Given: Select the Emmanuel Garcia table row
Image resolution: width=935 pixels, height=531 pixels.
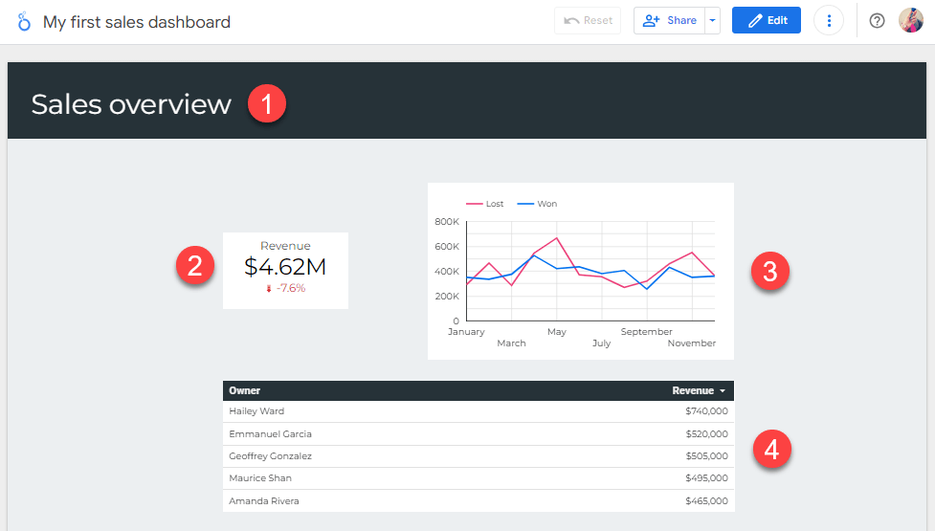Looking at the screenshot, I should pos(479,433).
